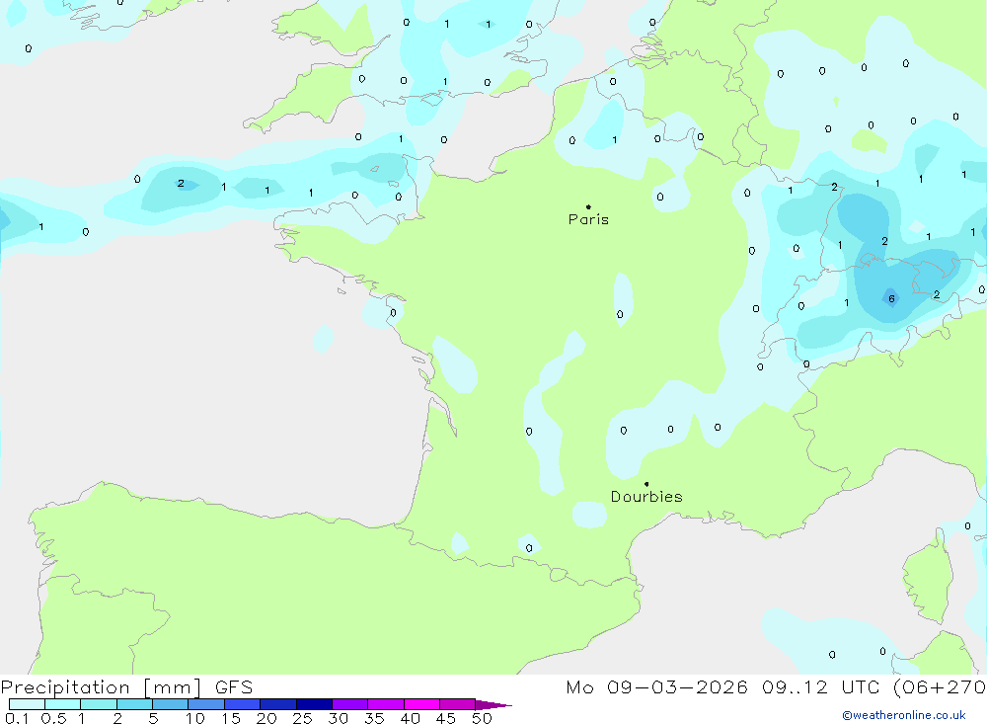The image size is (987, 724).
Task: Pick the 25–30 mm legend color swatch
Action: point(314,704)
